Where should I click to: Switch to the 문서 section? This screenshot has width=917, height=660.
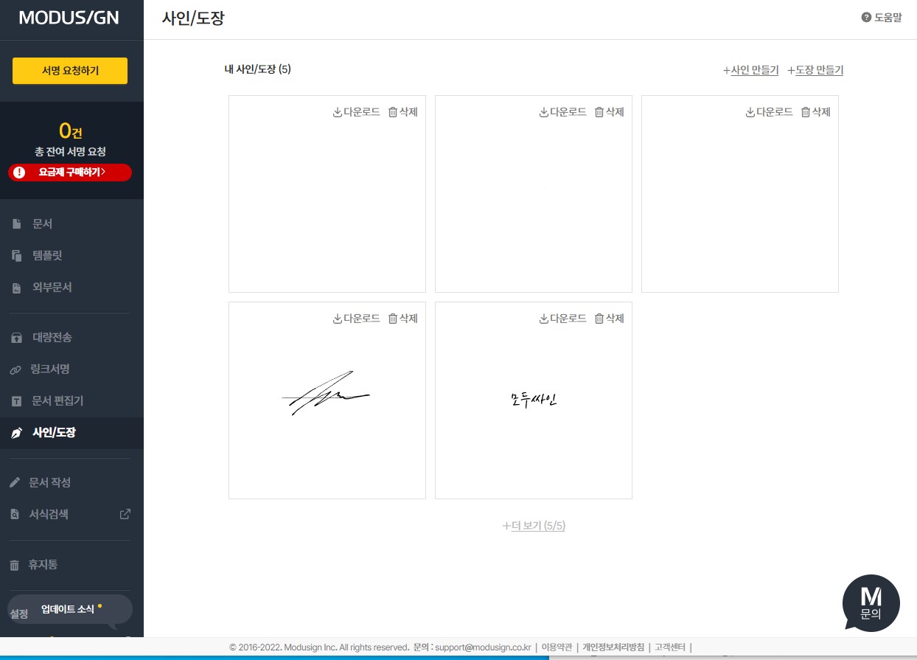(16, 223)
